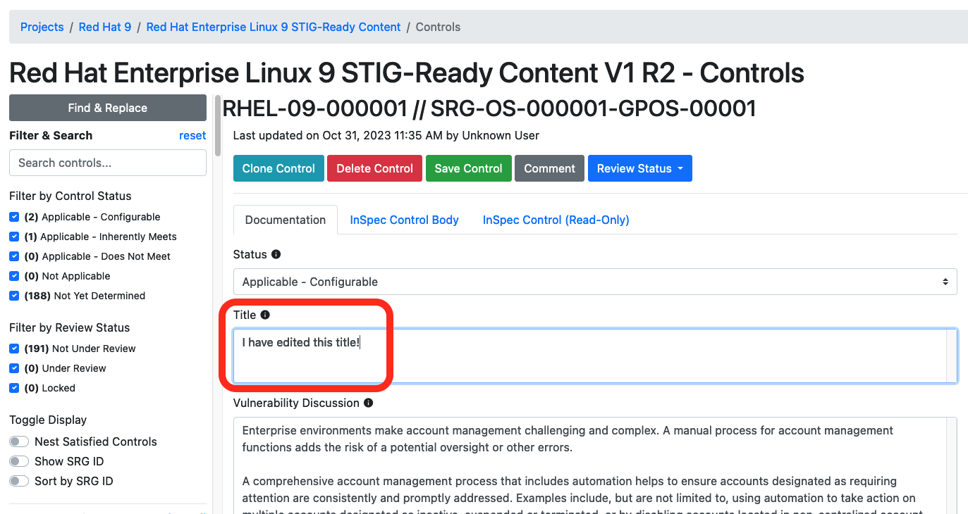Screen dimensions: 968x514
Task: Click the reset filter link
Action: pos(192,135)
